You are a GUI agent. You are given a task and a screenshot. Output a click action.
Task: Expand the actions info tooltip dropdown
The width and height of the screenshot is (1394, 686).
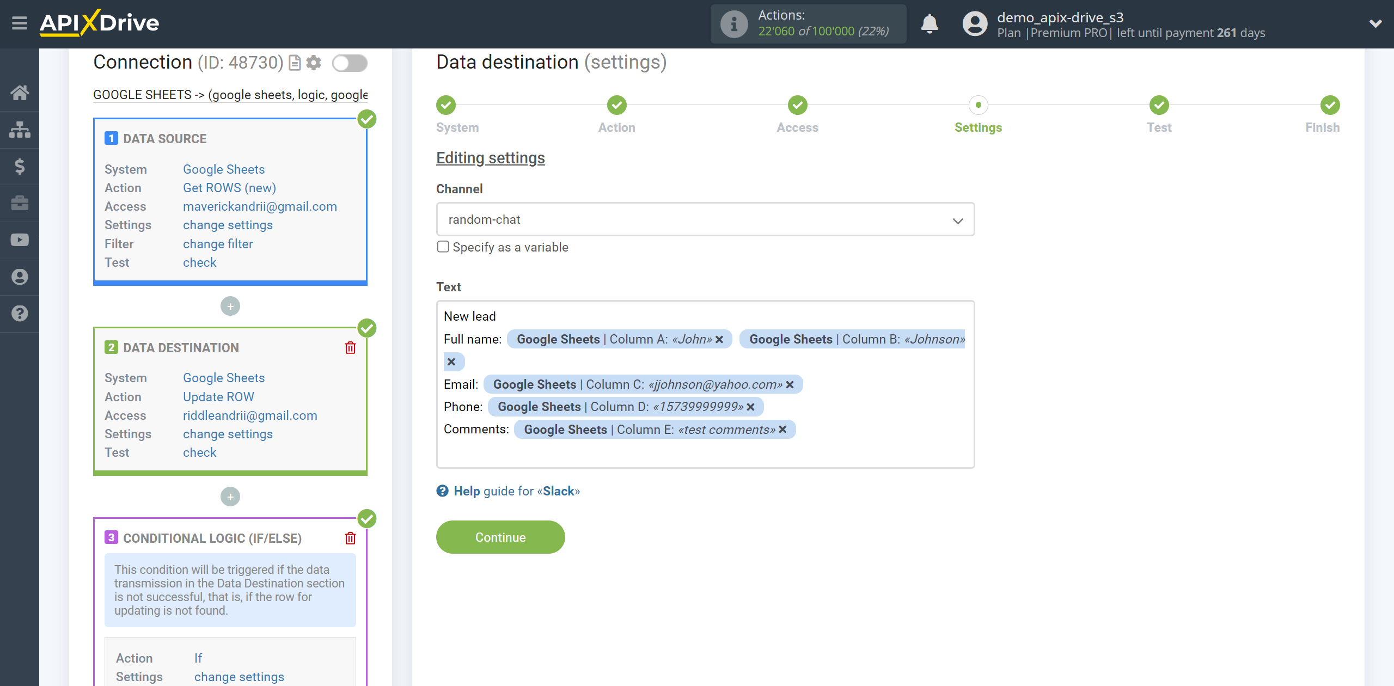(x=732, y=22)
